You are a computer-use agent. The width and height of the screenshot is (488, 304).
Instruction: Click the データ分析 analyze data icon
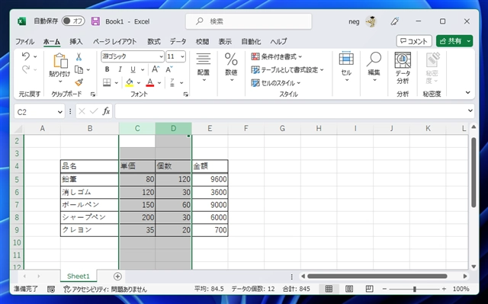(403, 68)
